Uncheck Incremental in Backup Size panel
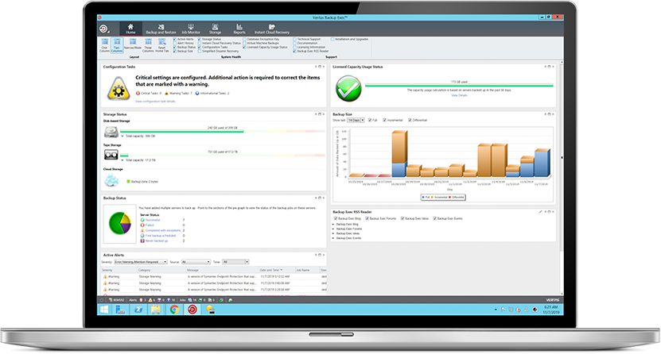This screenshot has width=661, height=354. point(384,120)
